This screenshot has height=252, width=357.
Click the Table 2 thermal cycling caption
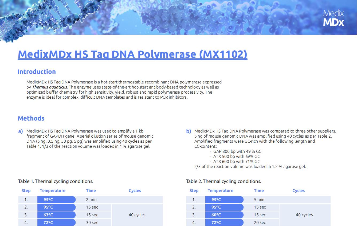pos(223,181)
